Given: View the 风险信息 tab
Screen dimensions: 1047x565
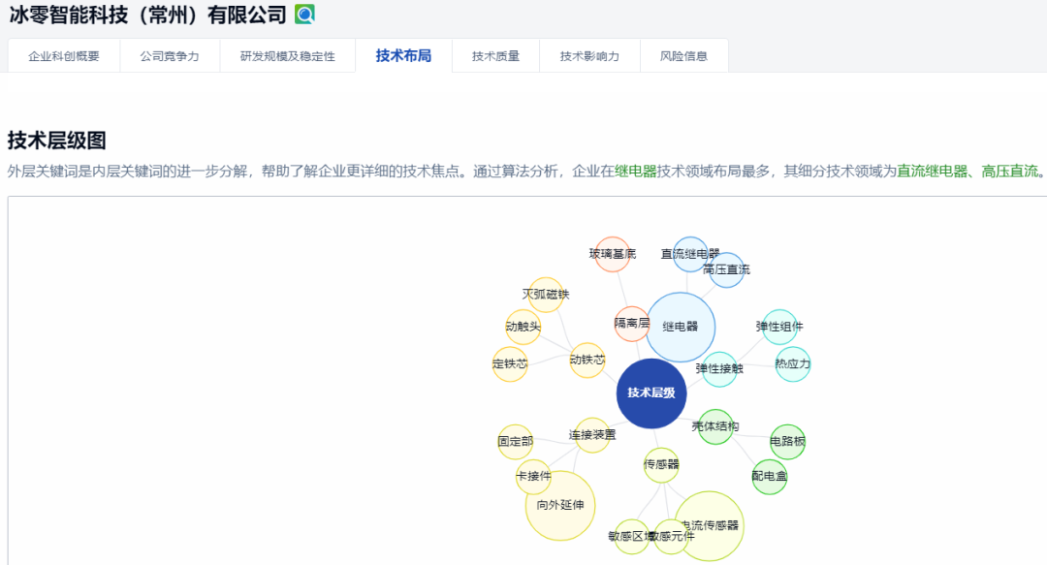Looking at the screenshot, I should coord(683,56).
